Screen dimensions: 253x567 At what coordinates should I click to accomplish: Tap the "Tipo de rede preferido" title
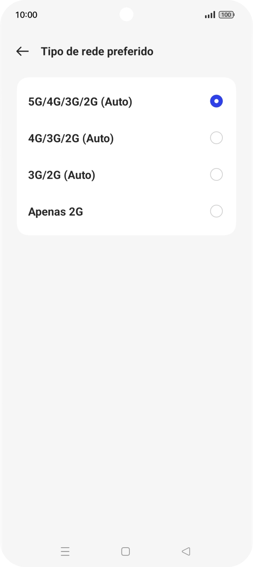(97, 51)
